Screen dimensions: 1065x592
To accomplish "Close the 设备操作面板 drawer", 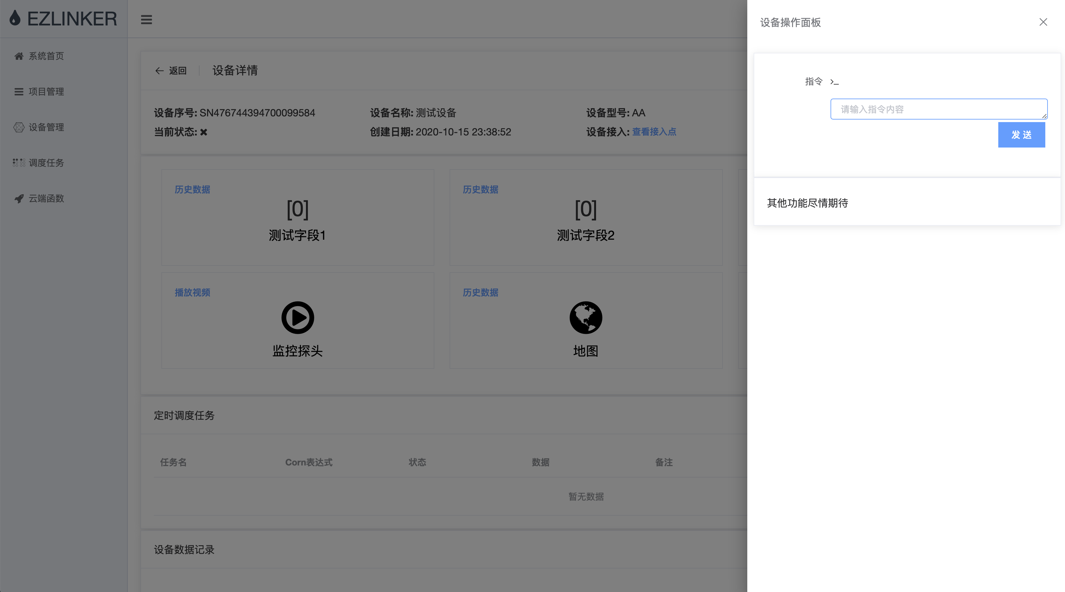I will (1043, 22).
